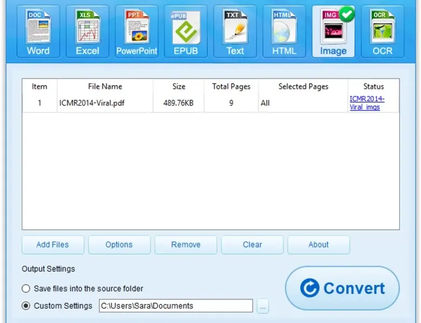Screen dimensions: 421x323
Task: Select the Text output format
Action: (x=235, y=31)
